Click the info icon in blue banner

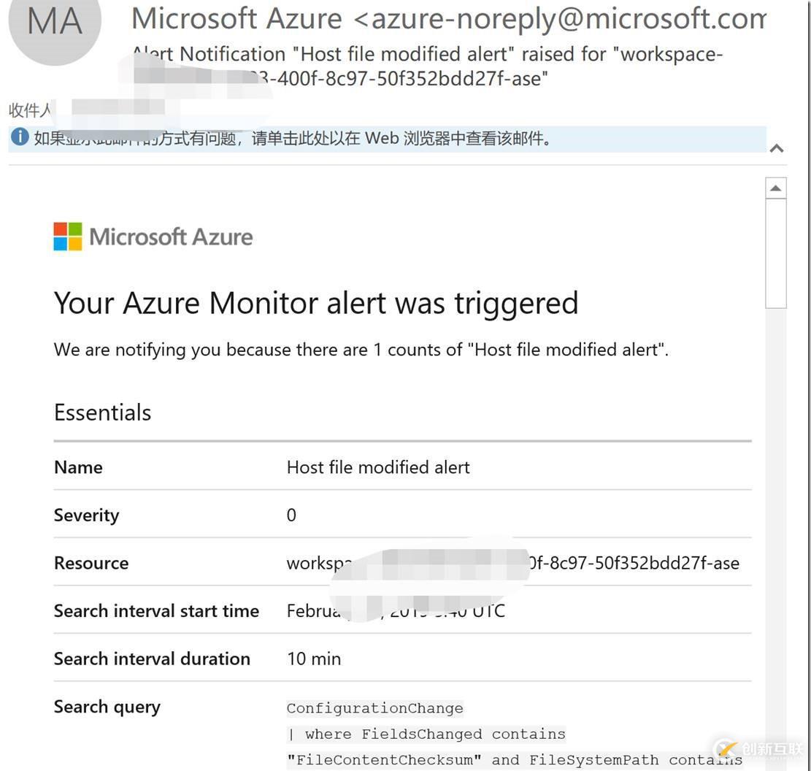click(20, 138)
